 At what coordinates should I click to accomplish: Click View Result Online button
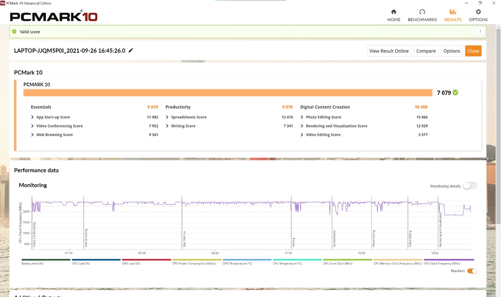tap(389, 51)
